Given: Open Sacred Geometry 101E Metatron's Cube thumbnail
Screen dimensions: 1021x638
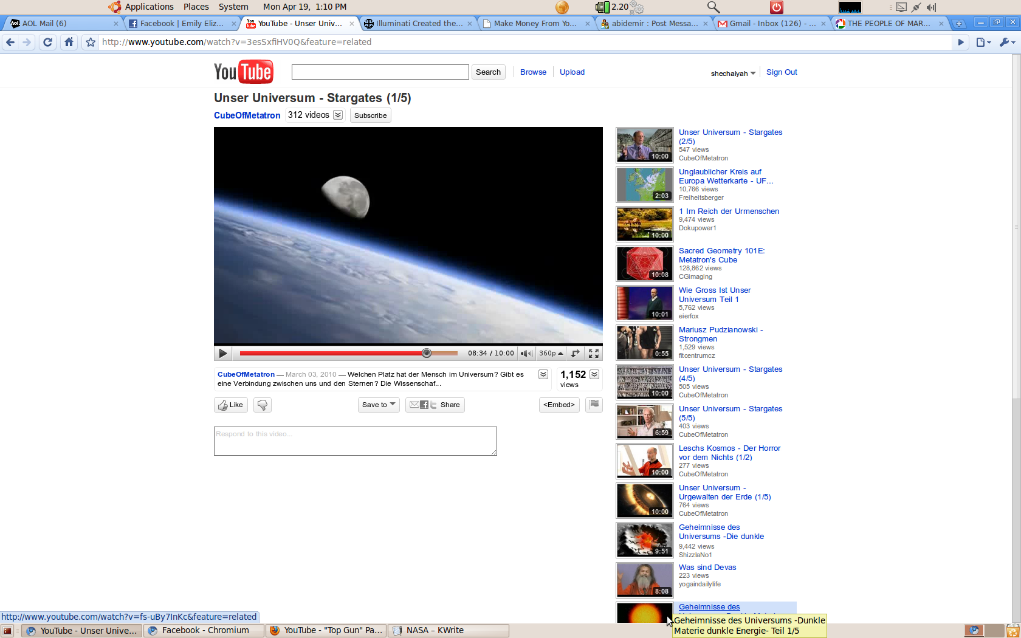Looking at the screenshot, I should point(644,264).
